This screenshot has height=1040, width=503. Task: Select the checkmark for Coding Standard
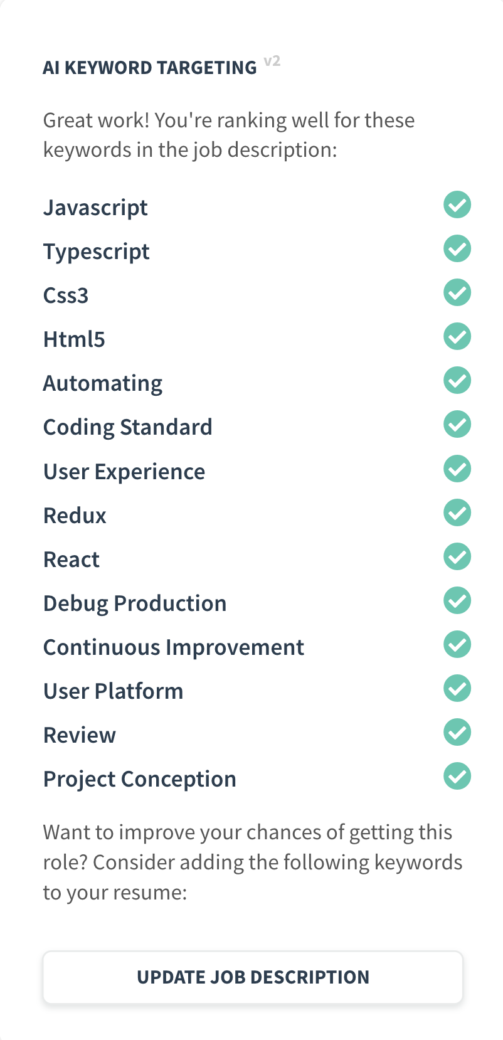pos(457,424)
